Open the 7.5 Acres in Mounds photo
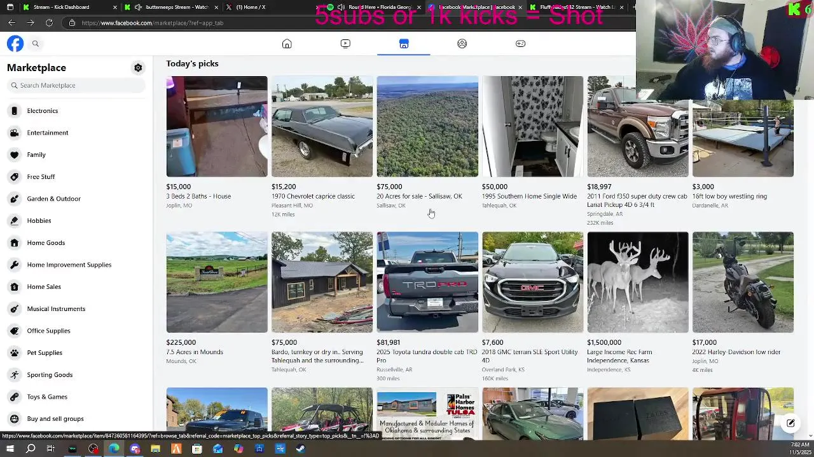This screenshot has width=814, height=457. click(217, 282)
